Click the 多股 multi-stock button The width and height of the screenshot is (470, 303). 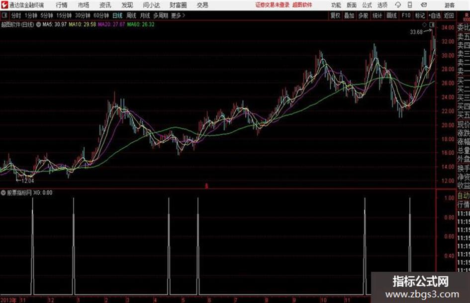pyautogui.click(x=363, y=15)
